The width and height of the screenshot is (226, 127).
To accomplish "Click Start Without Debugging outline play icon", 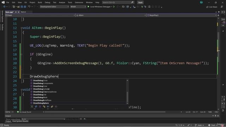I will pyautogui.click(x=114, y=7).
